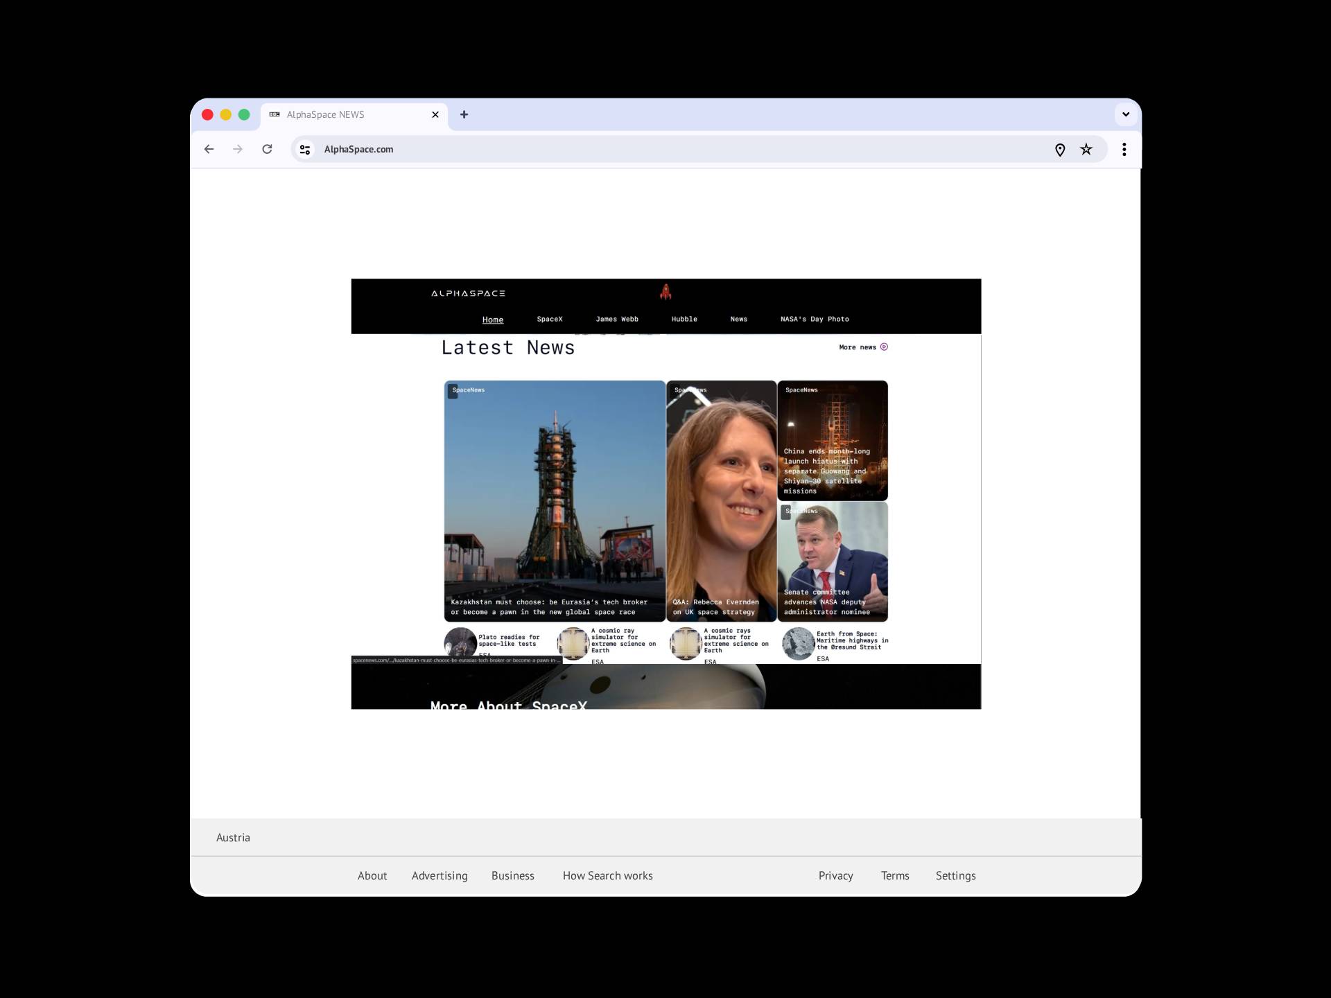
Task: Click the Privacy footer link
Action: pos(835,875)
